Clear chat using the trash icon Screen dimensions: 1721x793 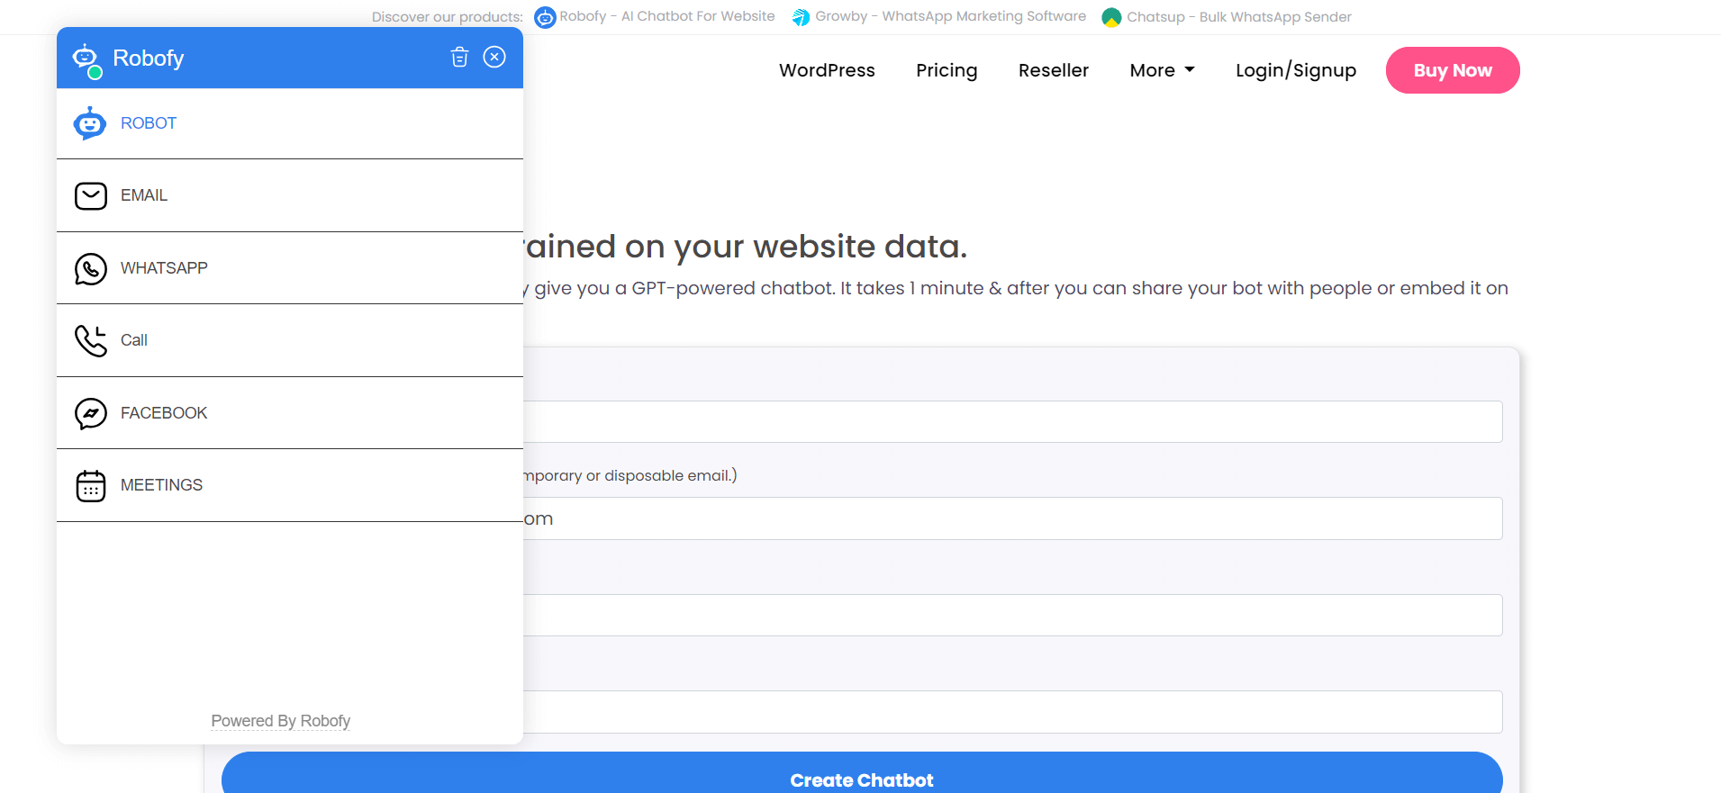pyautogui.click(x=459, y=58)
